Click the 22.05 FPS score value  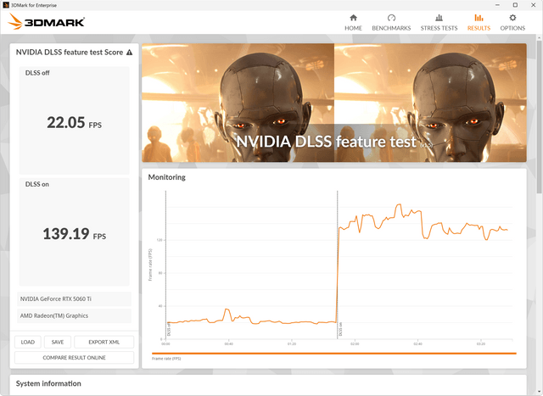74,123
